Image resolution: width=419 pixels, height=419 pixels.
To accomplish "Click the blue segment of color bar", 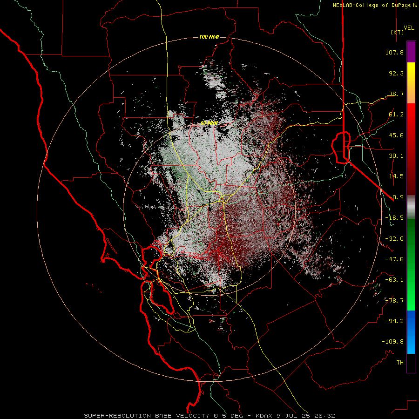I will 411,332.
